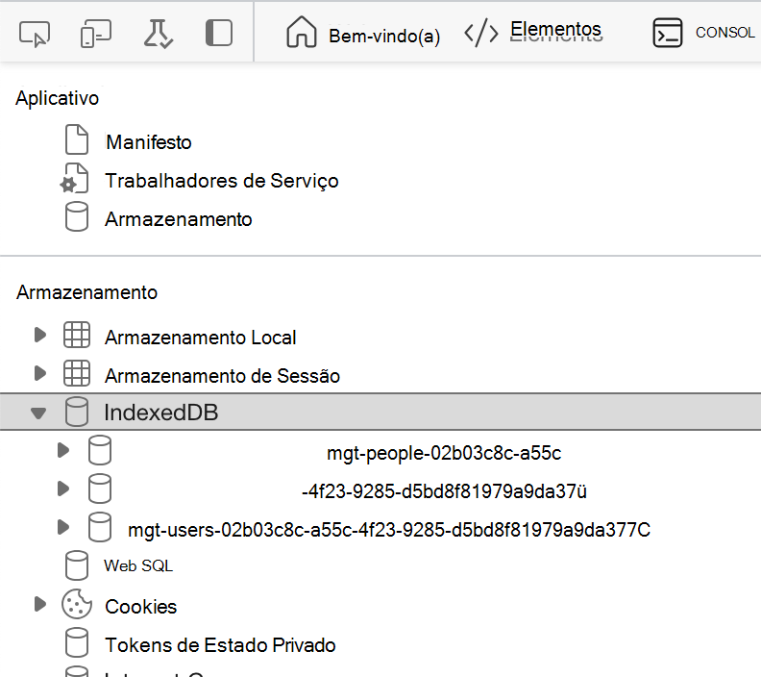Switch to the Console tab

point(725,33)
